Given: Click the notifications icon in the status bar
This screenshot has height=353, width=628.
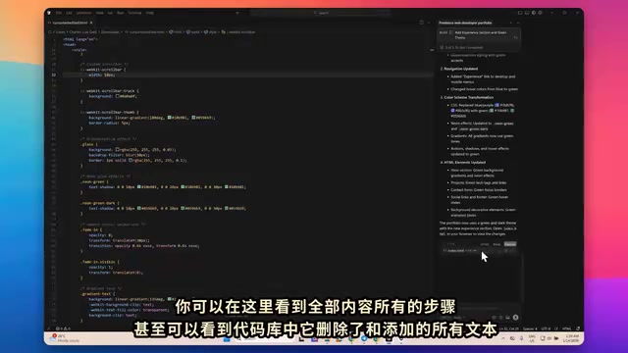Looking at the screenshot, I should [x=578, y=329].
